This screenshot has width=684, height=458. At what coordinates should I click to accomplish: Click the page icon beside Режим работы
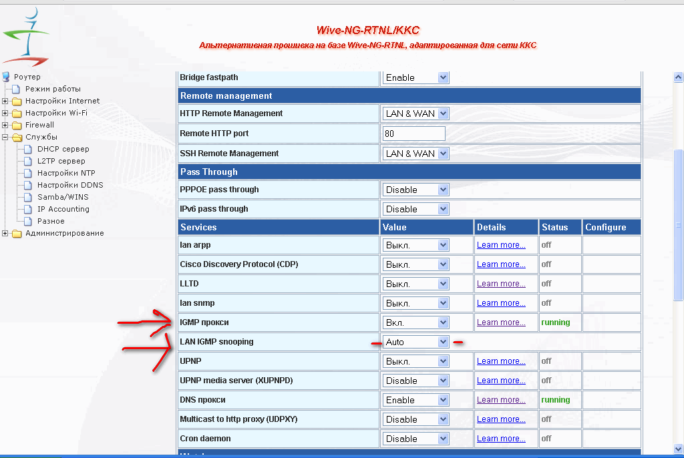(x=17, y=89)
